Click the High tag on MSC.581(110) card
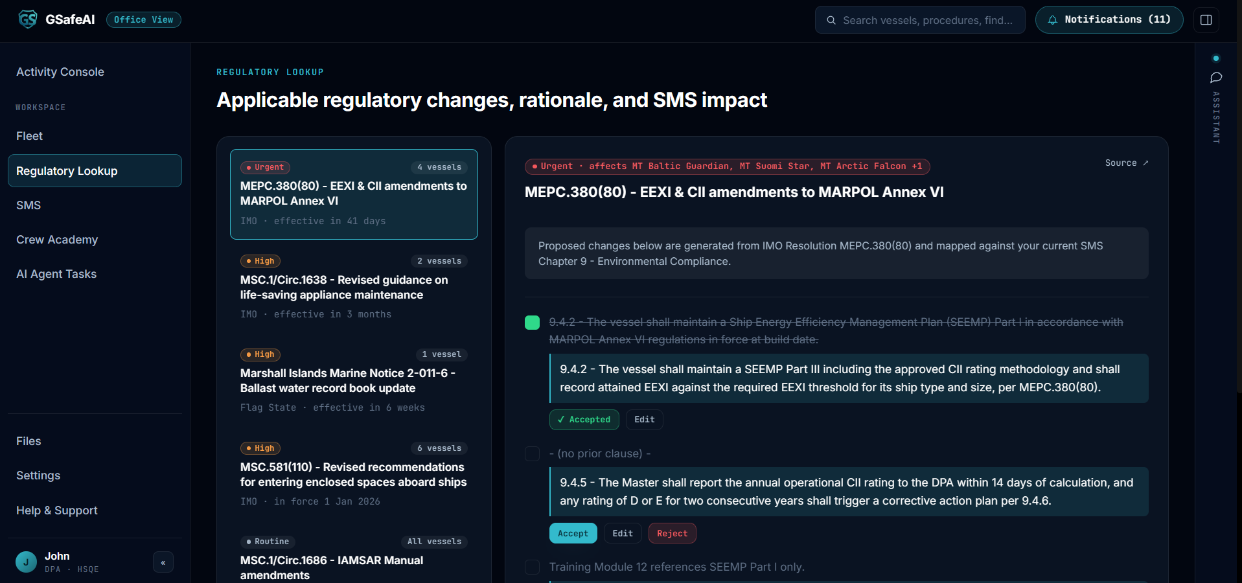 tap(260, 448)
